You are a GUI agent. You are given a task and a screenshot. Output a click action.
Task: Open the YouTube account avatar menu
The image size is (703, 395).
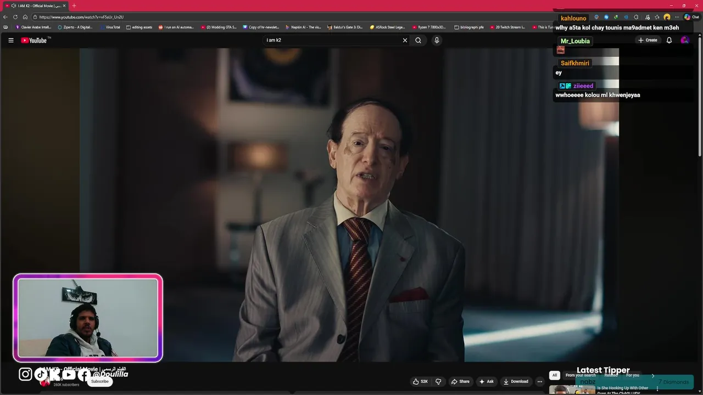[684, 40]
